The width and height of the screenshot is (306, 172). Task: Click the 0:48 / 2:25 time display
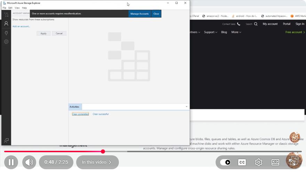pos(56,162)
